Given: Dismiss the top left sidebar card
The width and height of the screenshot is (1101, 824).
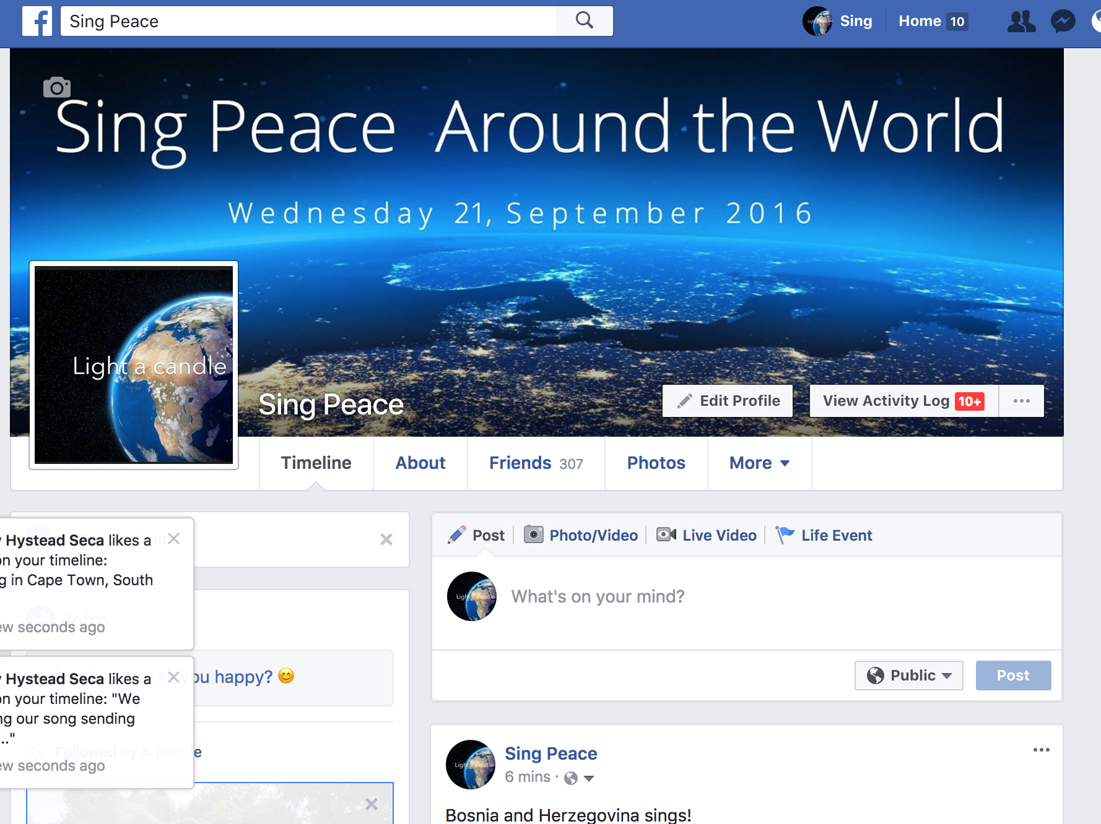Looking at the screenshot, I should [x=386, y=539].
